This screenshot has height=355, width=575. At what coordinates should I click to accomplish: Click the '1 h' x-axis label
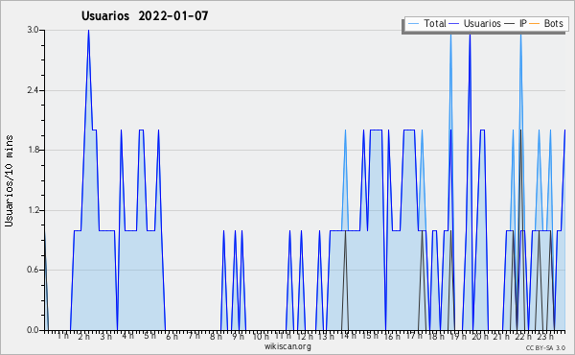(x=62, y=336)
